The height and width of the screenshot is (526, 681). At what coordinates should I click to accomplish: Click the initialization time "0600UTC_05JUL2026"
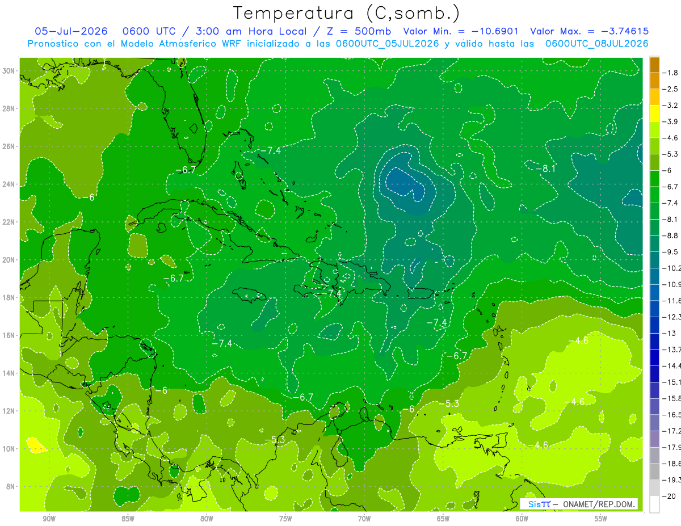tap(387, 44)
